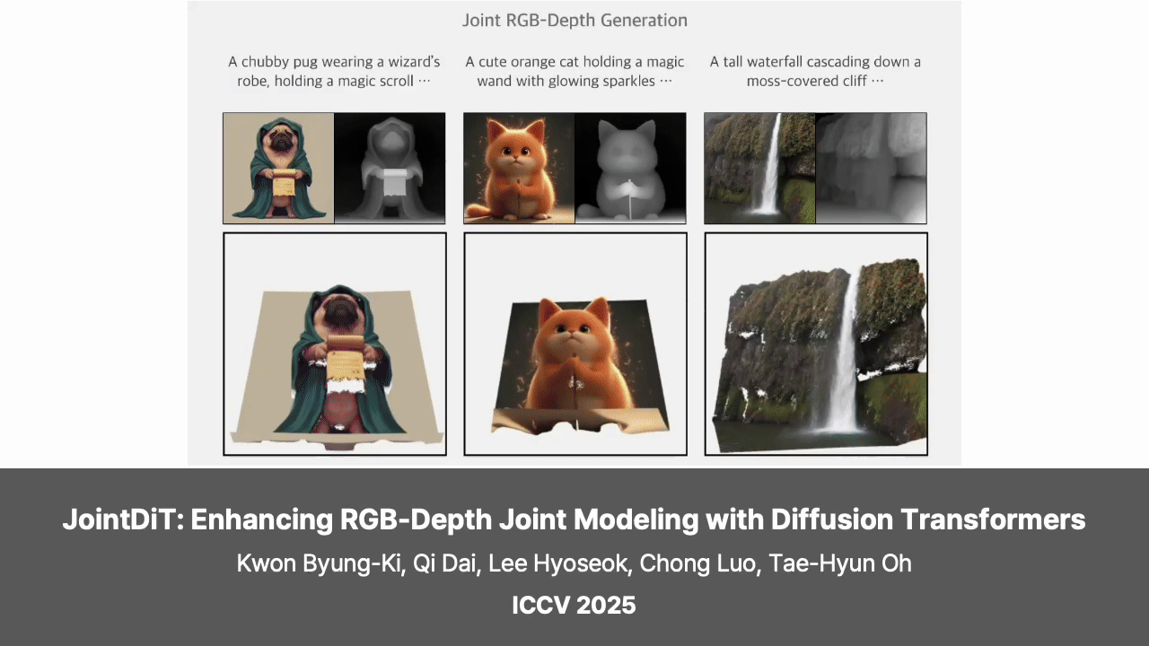Screen dimensions: 1149x646
Task: Click the 'A tall waterfall cascading down a' caption
Action: pyautogui.click(x=815, y=62)
